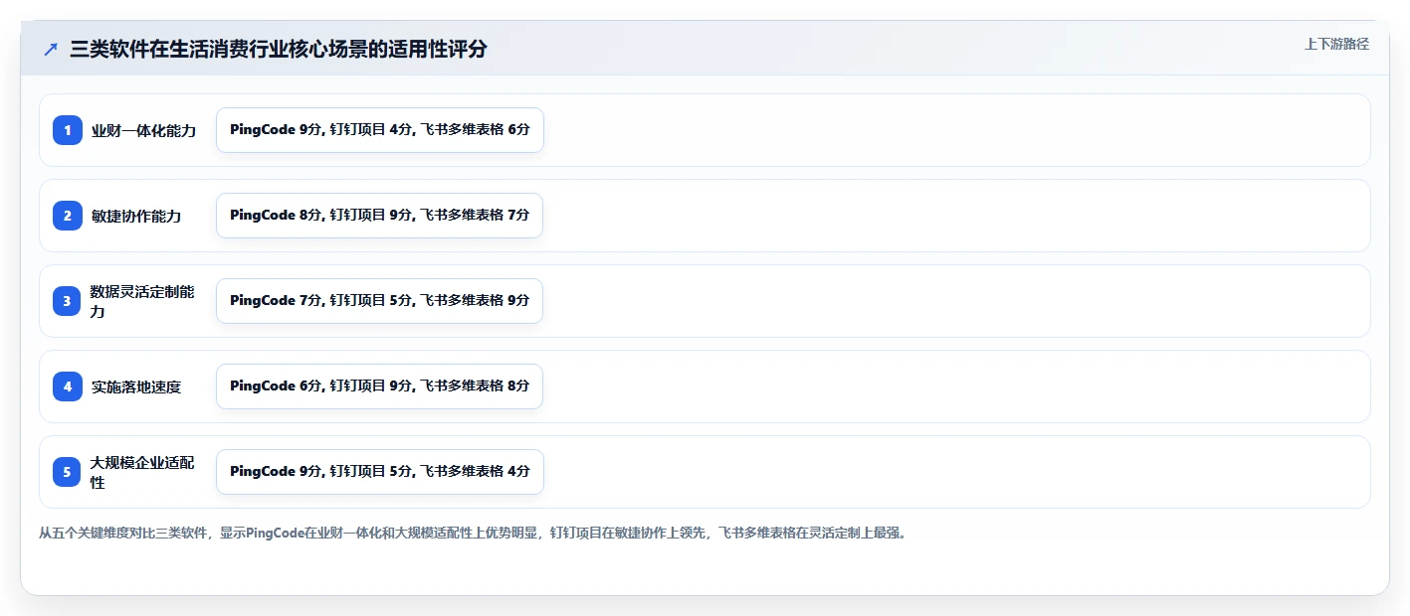Select step badge number 5
This screenshot has width=1410, height=616.
click(68, 472)
